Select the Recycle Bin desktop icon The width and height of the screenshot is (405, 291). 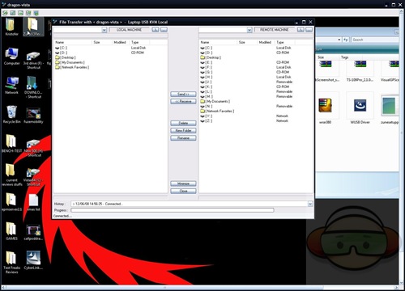pyautogui.click(x=11, y=114)
